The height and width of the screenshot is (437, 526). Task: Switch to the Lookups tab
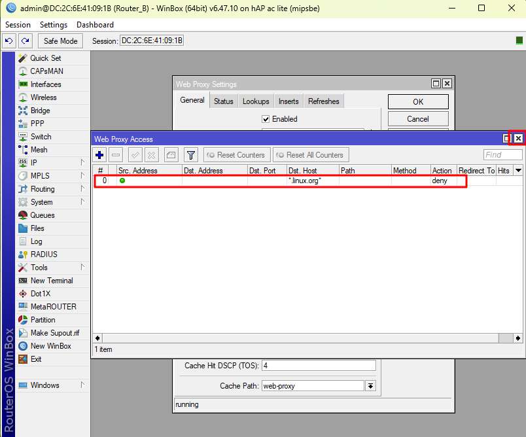[x=256, y=101]
